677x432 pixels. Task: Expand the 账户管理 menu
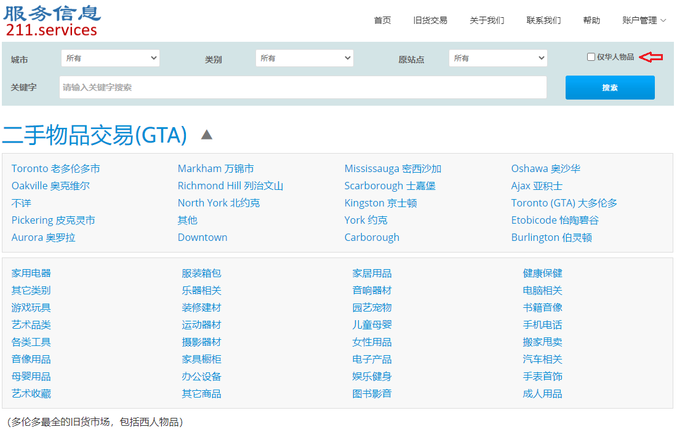(644, 20)
